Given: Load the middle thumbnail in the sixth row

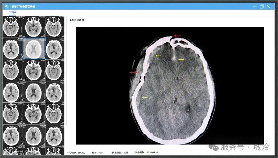Looking at the screenshot, I should coord(34,136).
